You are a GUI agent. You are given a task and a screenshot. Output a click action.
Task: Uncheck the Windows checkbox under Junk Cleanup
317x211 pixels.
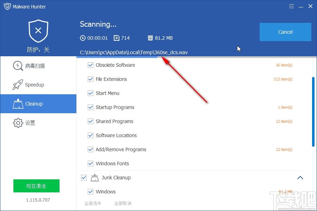pyautogui.click(x=91, y=191)
